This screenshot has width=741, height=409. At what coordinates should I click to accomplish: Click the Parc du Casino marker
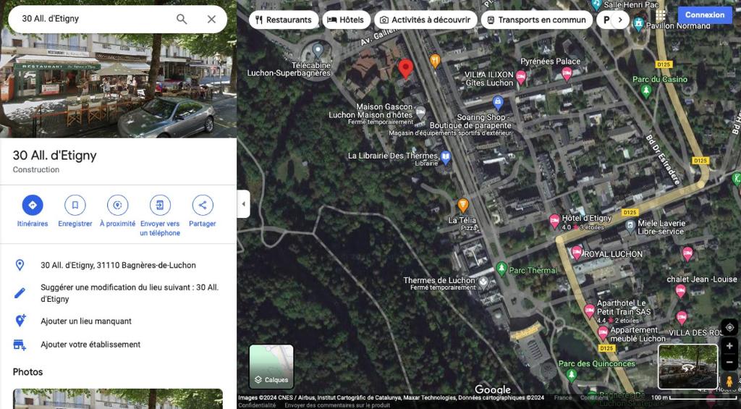point(645,90)
